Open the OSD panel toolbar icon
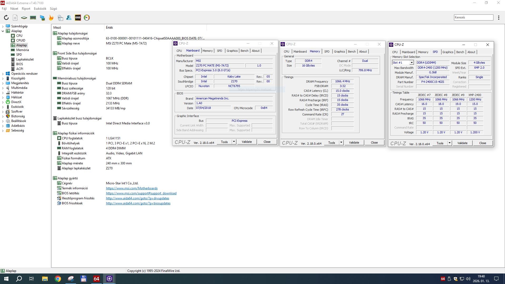Image resolution: width=505 pixels, height=284 pixels. [x=78, y=18]
